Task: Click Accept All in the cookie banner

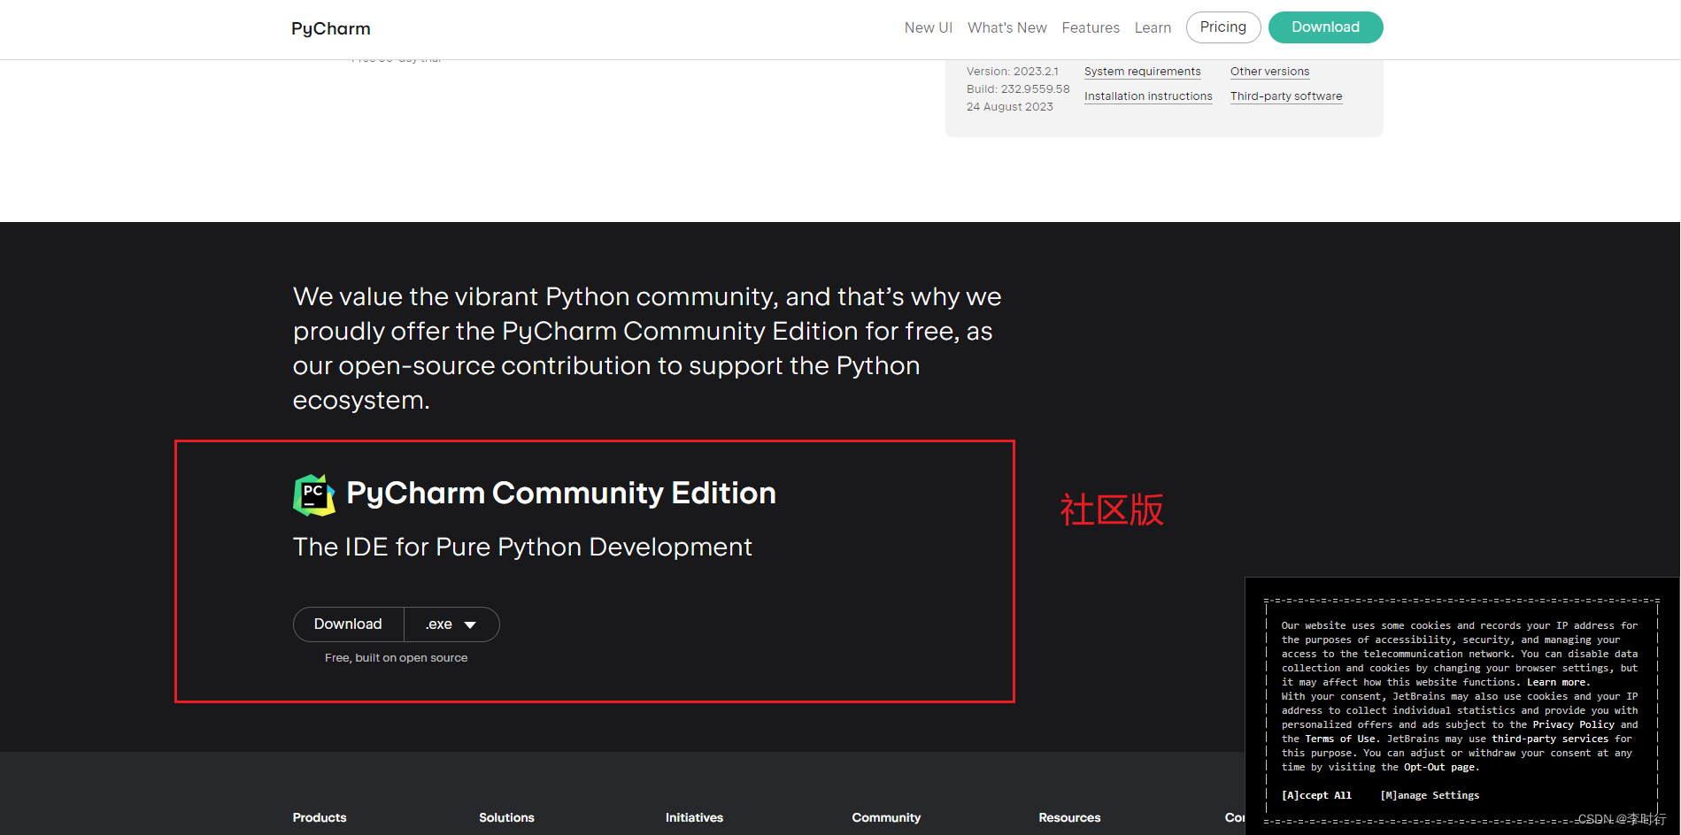Action: [x=1316, y=795]
